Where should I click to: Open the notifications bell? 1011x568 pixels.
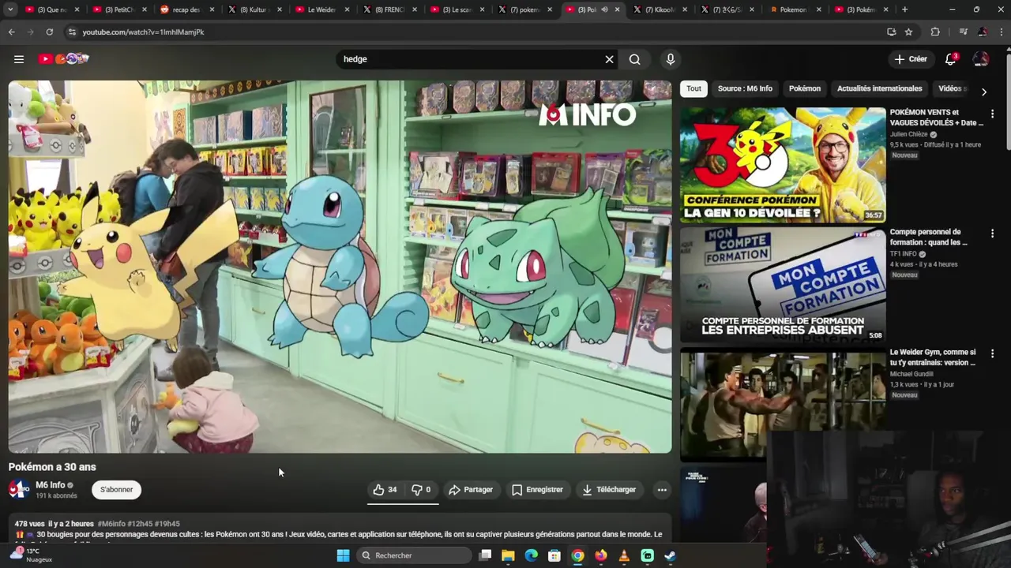[951, 59]
